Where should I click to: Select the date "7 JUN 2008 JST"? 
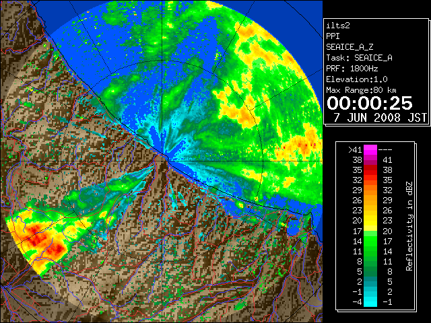click(380, 118)
